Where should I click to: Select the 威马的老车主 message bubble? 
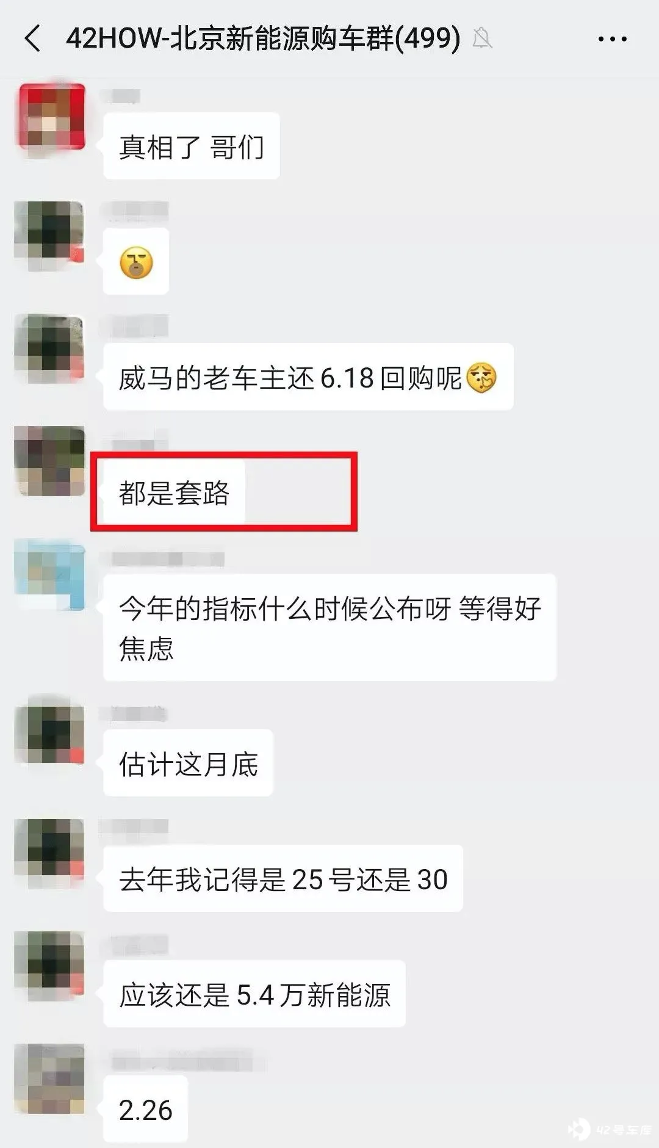(x=308, y=377)
